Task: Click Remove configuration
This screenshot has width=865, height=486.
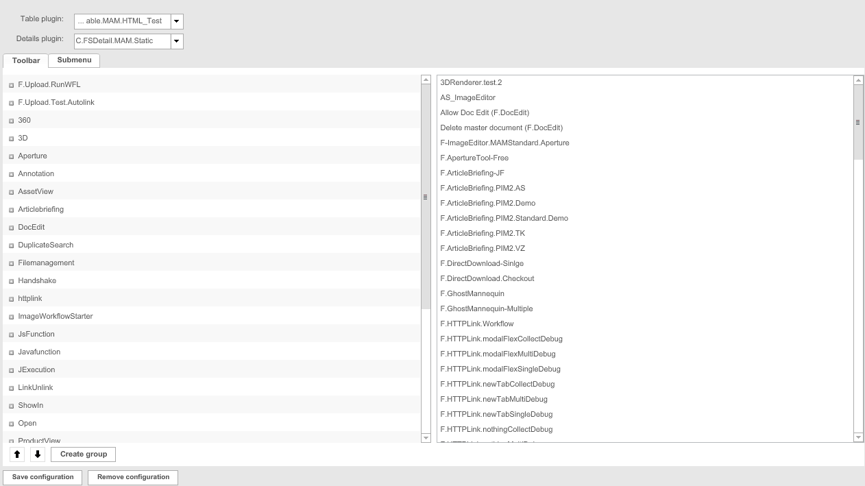Action: pyautogui.click(x=132, y=476)
